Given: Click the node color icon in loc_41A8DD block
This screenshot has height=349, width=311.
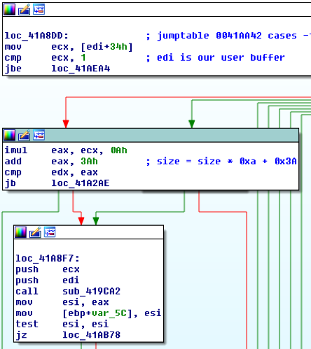Looking at the screenshot, I should pyautogui.click(x=10, y=10).
